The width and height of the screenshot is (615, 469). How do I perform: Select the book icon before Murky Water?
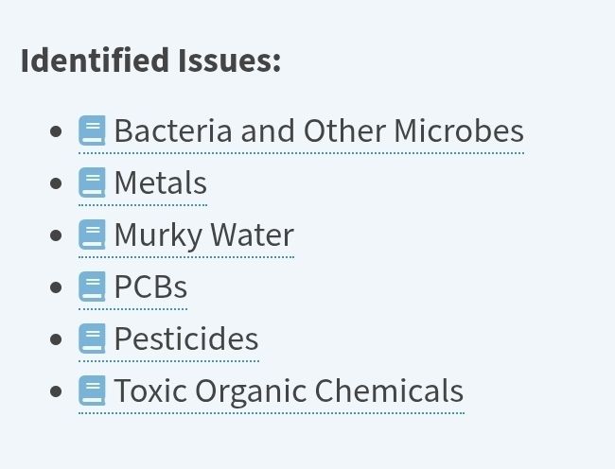point(92,234)
